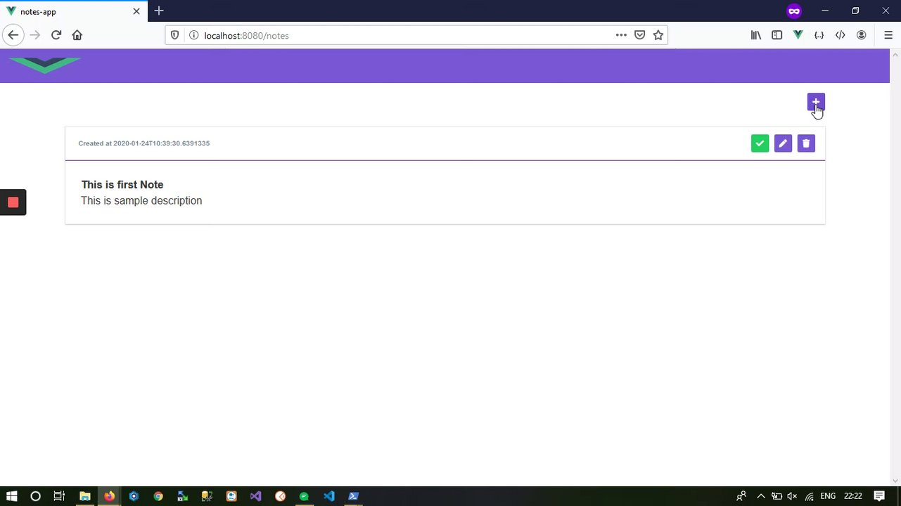Select the notes-app browser tab
This screenshot has width=901, height=506.
(x=73, y=11)
